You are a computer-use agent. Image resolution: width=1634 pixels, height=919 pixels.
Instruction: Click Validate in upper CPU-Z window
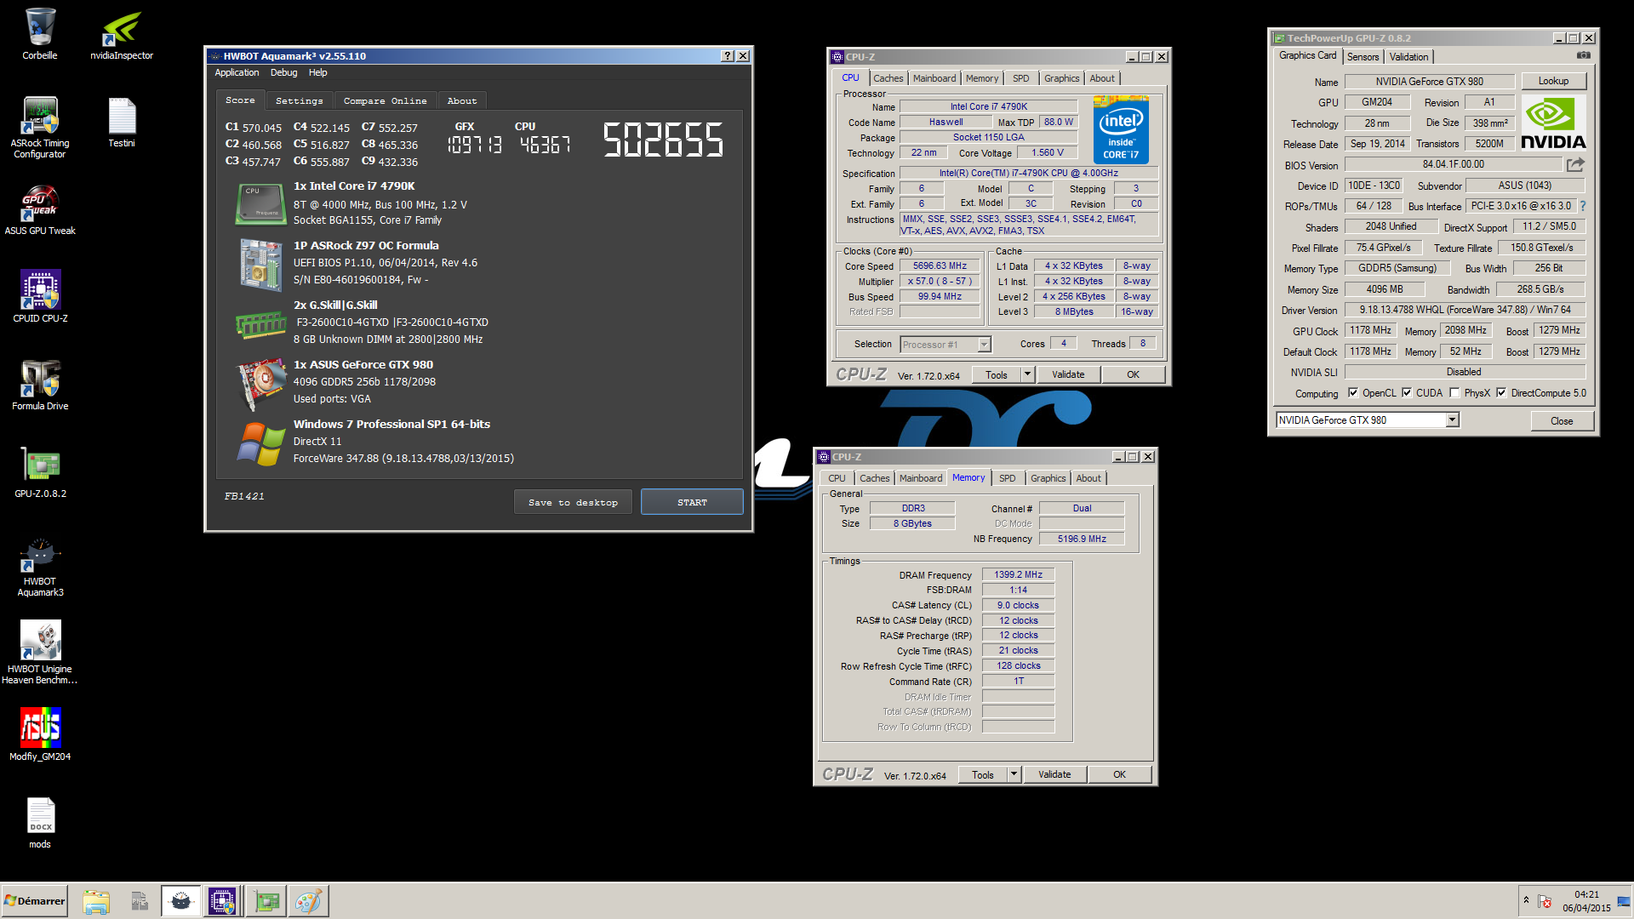[x=1068, y=374]
